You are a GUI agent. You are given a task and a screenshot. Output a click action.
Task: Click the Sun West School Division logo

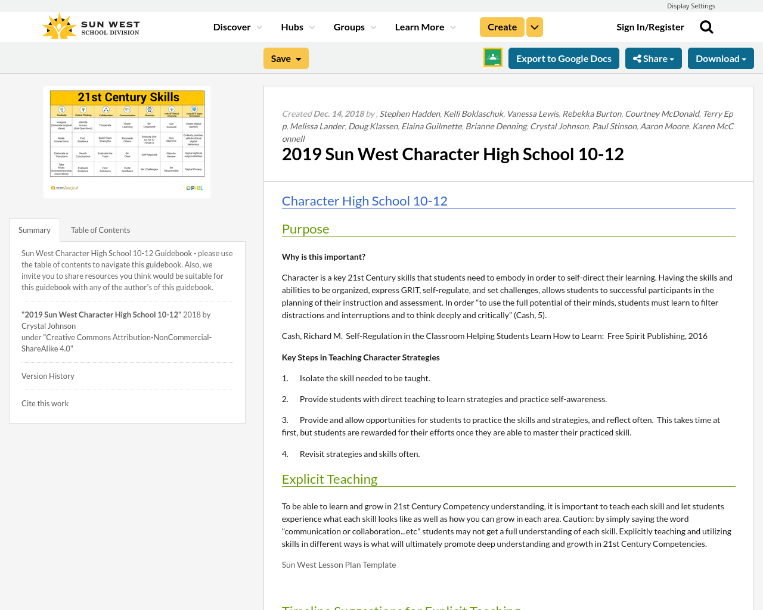point(90,24)
